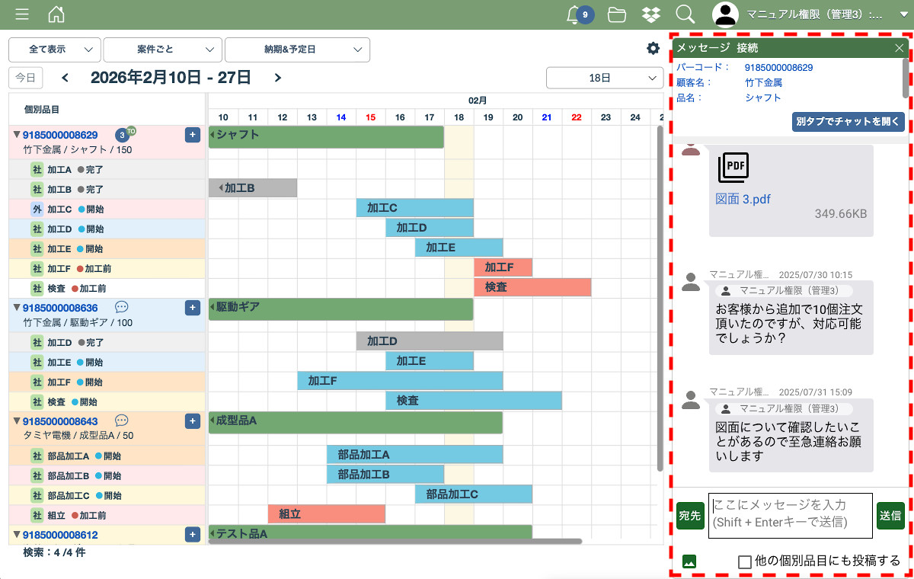Go to next date range arrow

[278, 78]
